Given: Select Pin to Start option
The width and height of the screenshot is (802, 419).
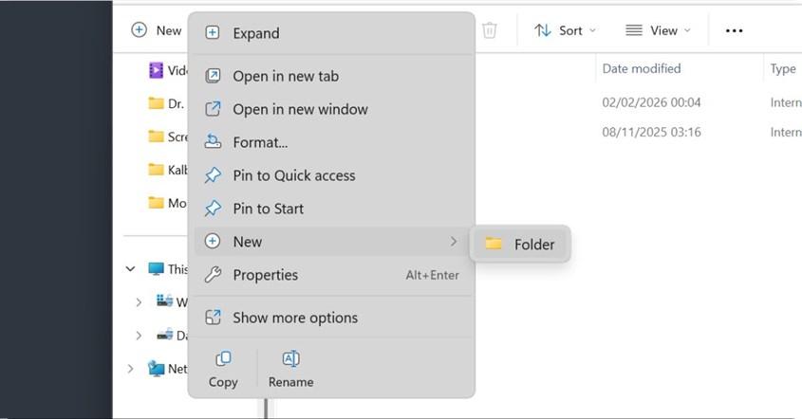Looking at the screenshot, I should pyautogui.click(x=331, y=209).
